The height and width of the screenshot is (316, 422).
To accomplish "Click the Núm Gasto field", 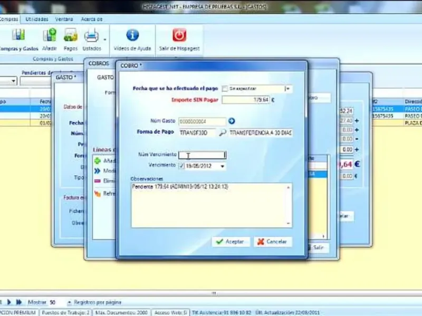I will (202, 122).
